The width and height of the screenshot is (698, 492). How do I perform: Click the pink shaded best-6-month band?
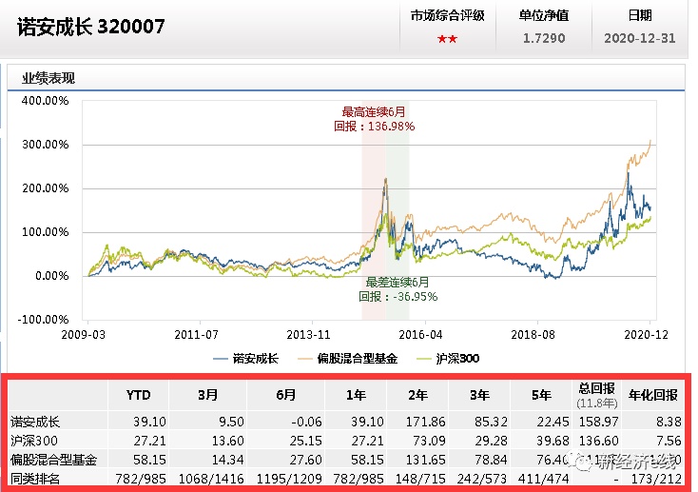[374, 209]
